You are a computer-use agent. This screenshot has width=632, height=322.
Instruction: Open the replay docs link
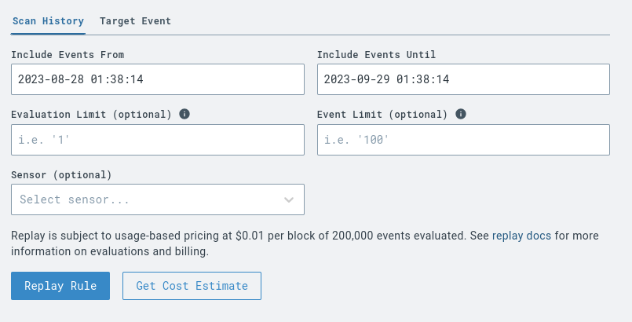522,236
